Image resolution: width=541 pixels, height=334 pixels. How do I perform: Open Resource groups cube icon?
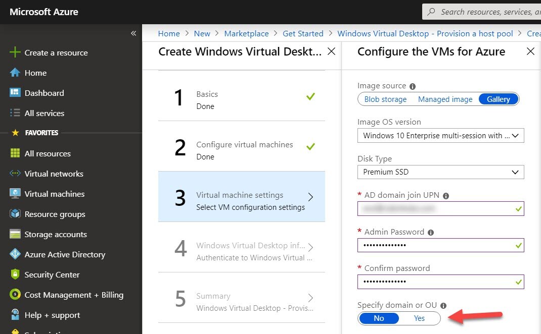[x=15, y=214]
